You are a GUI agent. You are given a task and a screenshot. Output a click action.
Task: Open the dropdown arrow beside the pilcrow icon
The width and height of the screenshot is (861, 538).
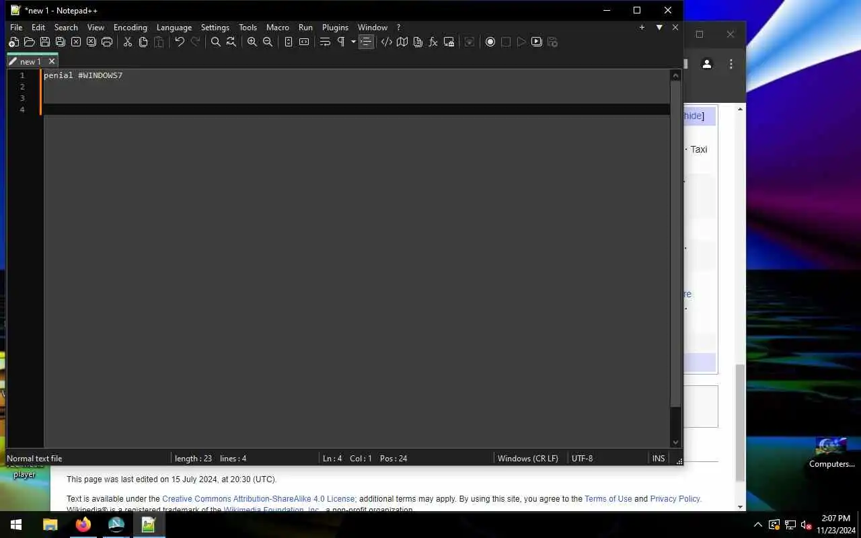353,42
